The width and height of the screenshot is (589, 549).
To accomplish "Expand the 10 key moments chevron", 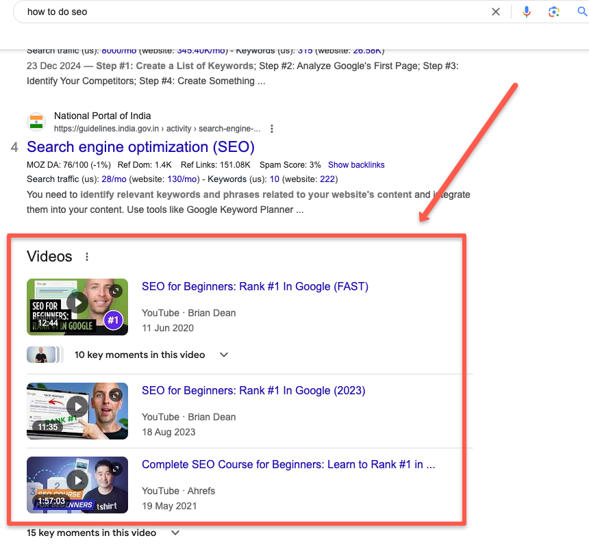I will tap(223, 355).
